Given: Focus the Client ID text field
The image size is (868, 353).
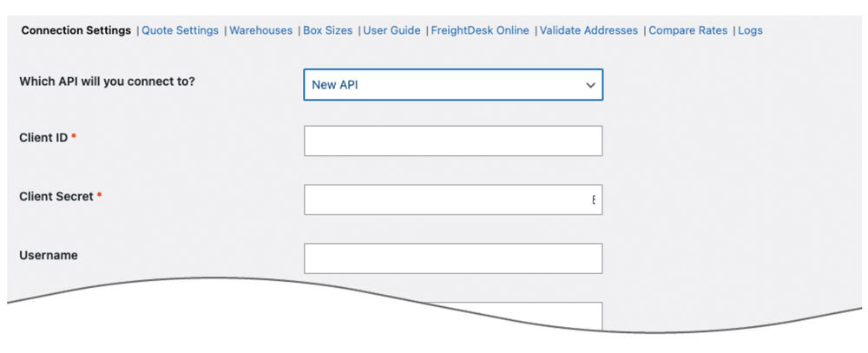Looking at the screenshot, I should [452, 141].
